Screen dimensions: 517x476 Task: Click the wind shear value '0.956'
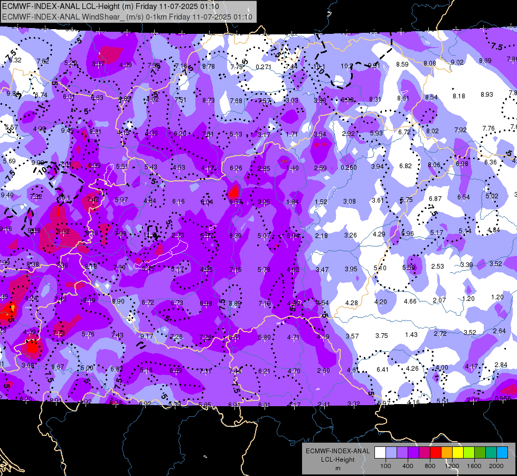tap(503, 398)
